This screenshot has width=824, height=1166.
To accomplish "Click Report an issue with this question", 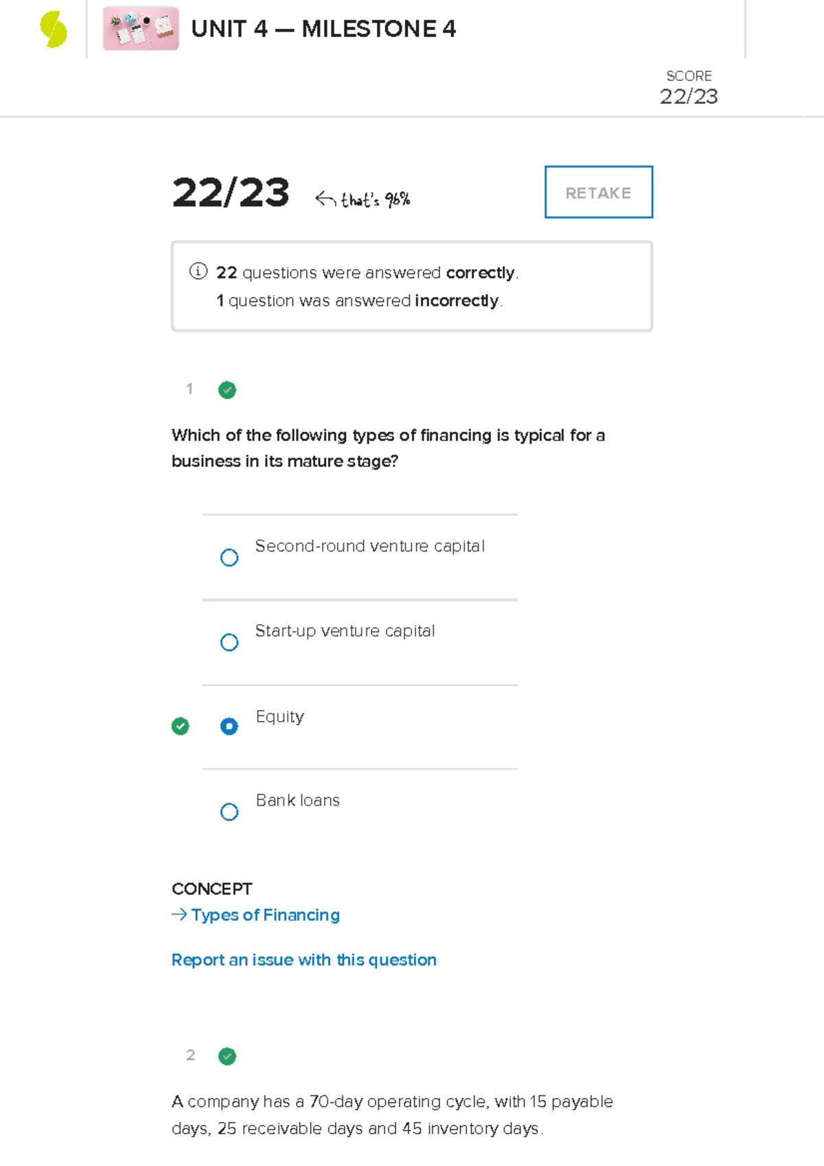I will (304, 959).
